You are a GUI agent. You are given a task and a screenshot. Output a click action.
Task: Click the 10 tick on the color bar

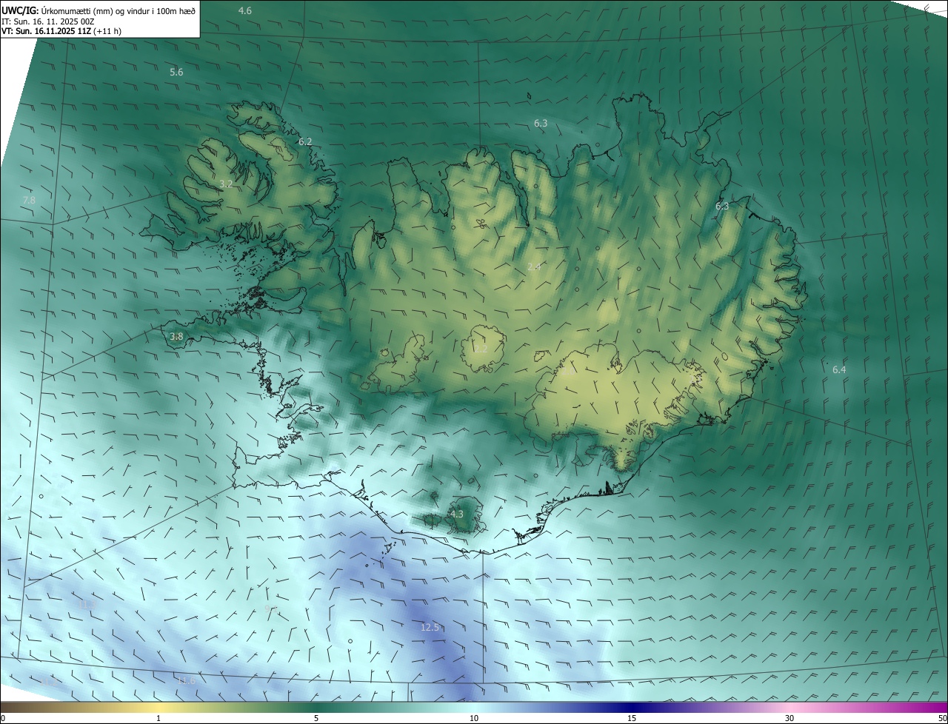tap(474, 718)
